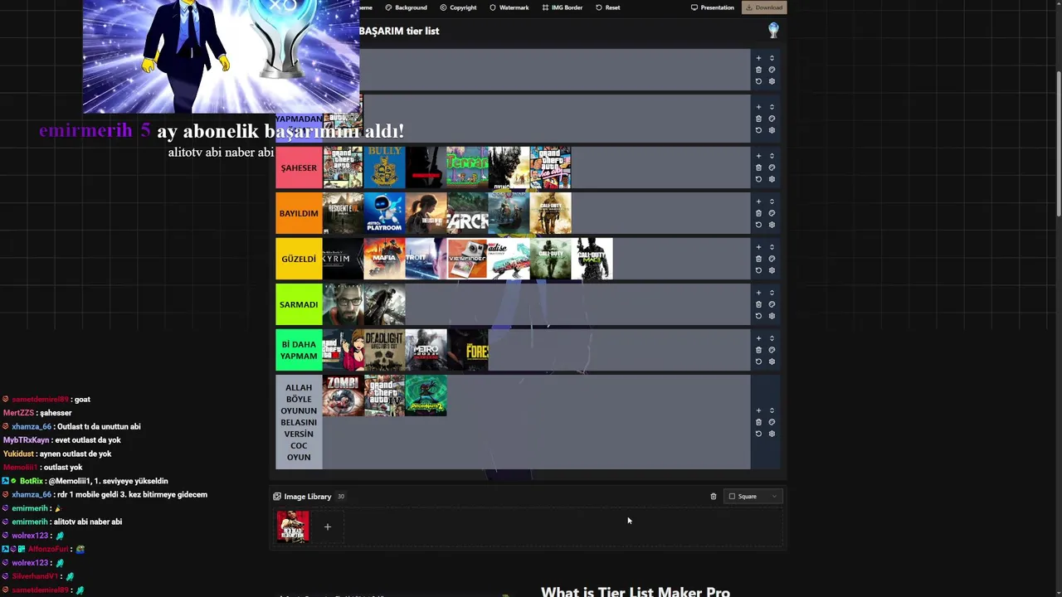The width and height of the screenshot is (1062, 597).
Task: Click the Download button
Action: coord(764,7)
